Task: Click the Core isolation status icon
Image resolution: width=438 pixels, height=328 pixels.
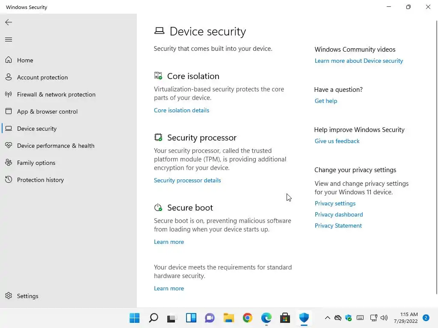Action: [158, 76]
